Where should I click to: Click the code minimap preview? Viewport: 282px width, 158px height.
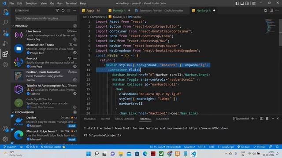point(271,26)
